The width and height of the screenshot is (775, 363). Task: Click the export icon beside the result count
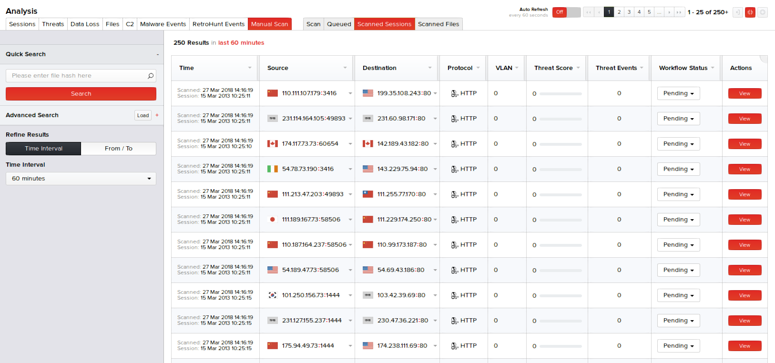(x=737, y=12)
